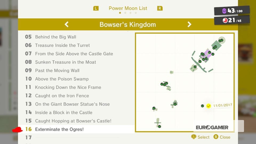Select "Exterminate the Ogres!" highlighted entry

point(77,129)
